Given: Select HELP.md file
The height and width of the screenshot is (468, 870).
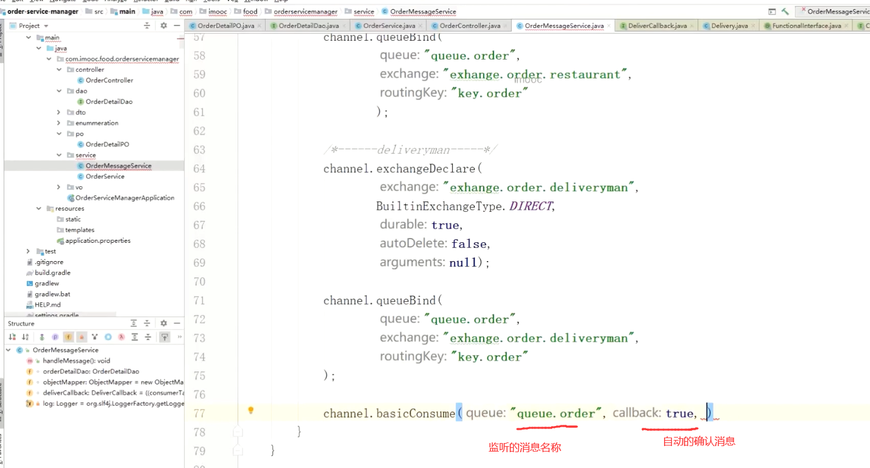Looking at the screenshot, I should click(48, 305).
